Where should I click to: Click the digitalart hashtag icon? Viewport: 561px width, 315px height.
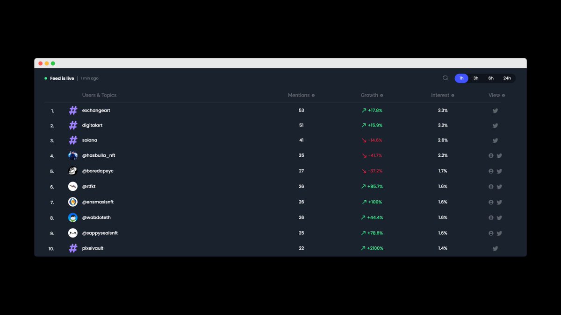[x=73, y=126]
